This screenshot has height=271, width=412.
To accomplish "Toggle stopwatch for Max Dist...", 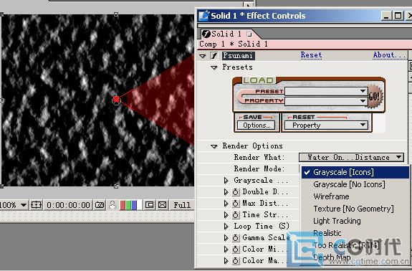I will click(236, 204).
